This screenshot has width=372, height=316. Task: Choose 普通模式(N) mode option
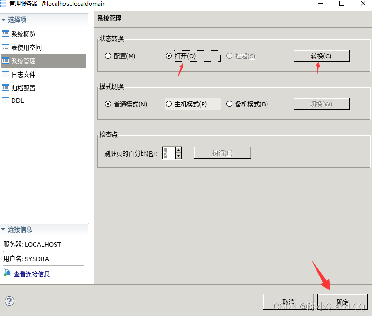point(108,104)
